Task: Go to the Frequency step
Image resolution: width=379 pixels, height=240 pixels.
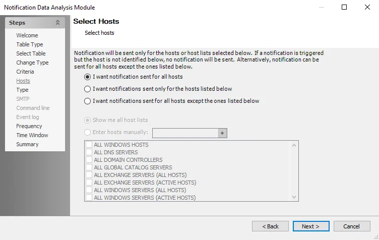Action: coord(29,126)
